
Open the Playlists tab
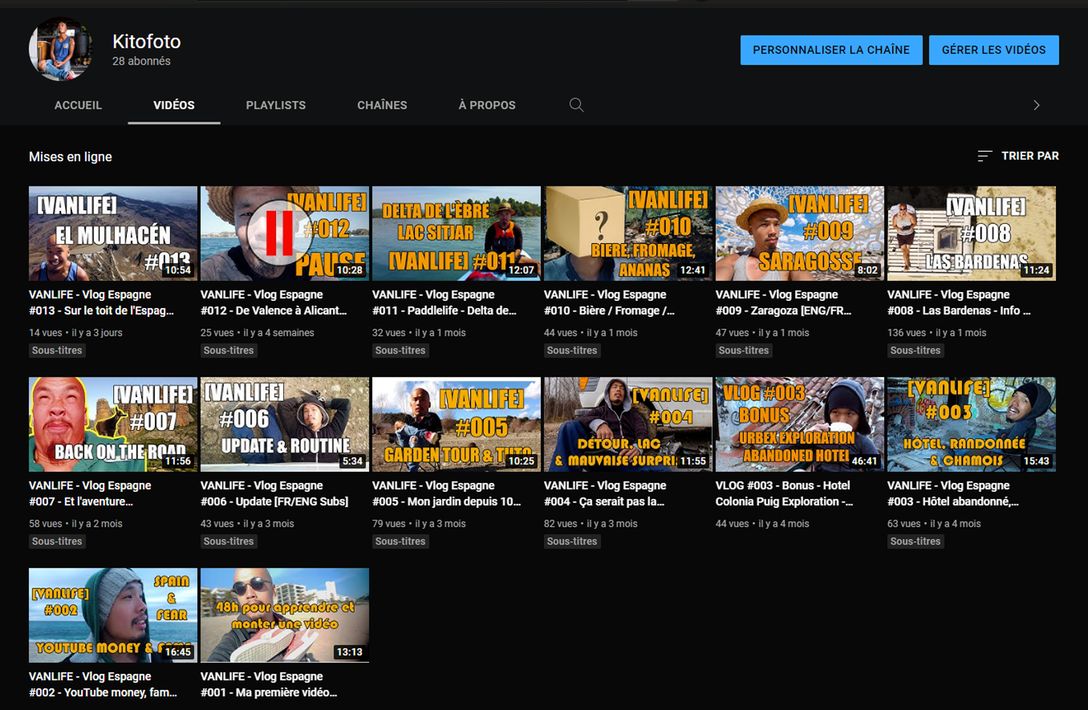coord(275,105)
